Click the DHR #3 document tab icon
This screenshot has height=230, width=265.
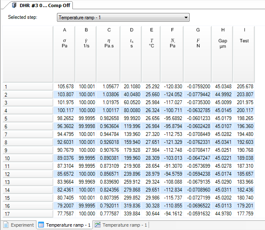coord(14,5)
